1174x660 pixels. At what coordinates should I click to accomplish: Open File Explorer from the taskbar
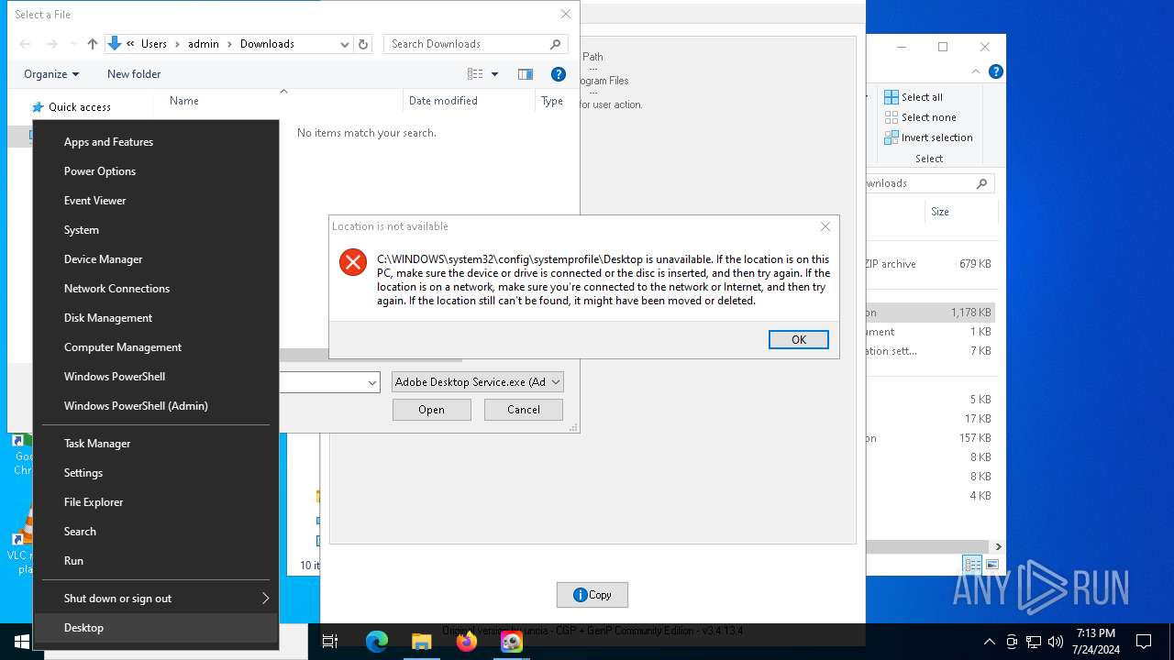tap(421, 642)
